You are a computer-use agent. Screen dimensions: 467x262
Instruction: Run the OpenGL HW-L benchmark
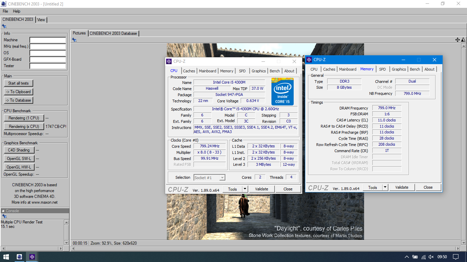(x=19, y=167)
